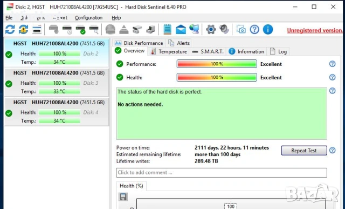Click the help icon beside Performance
Image resolution: width=345 pixels, height=209 pixels.
click(x=332, y=64)
